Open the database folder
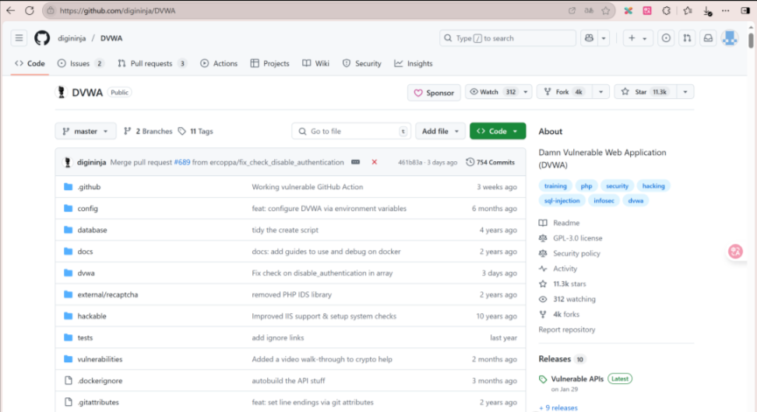The height and width of the screenshot is (412, 757). point(92,230)
